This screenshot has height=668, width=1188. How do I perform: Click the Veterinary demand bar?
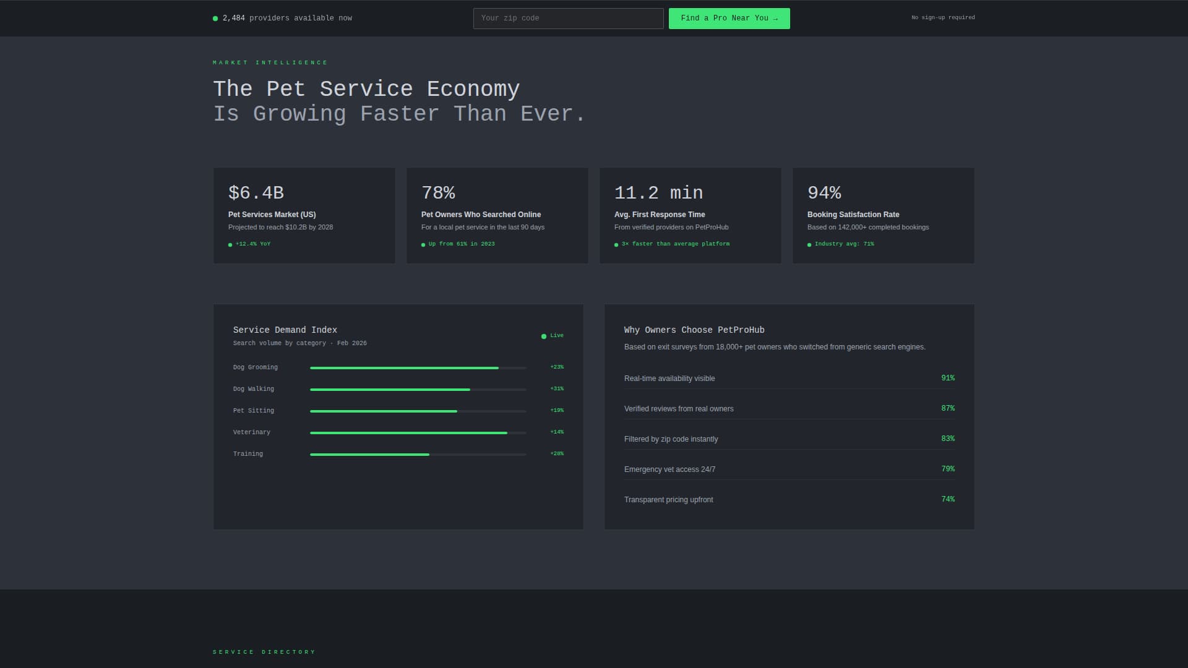[418, 433]
